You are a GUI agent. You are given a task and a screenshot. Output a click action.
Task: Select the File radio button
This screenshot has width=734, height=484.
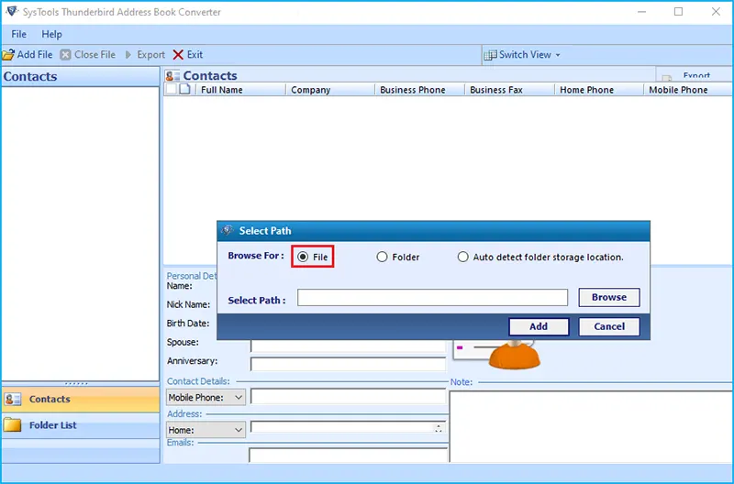(303, 258)
